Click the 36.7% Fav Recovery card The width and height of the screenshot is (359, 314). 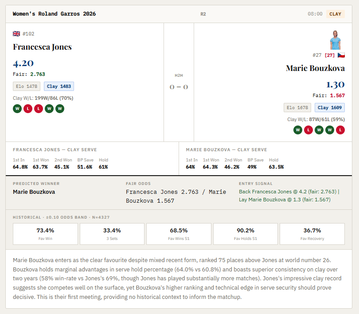tap(312, 234)
